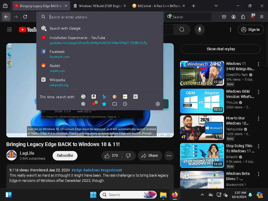The height and width of the screenshot is (201, 268).
Task: Open menu for How to Use Windows 10 video
Action: (x=258, y=119)
